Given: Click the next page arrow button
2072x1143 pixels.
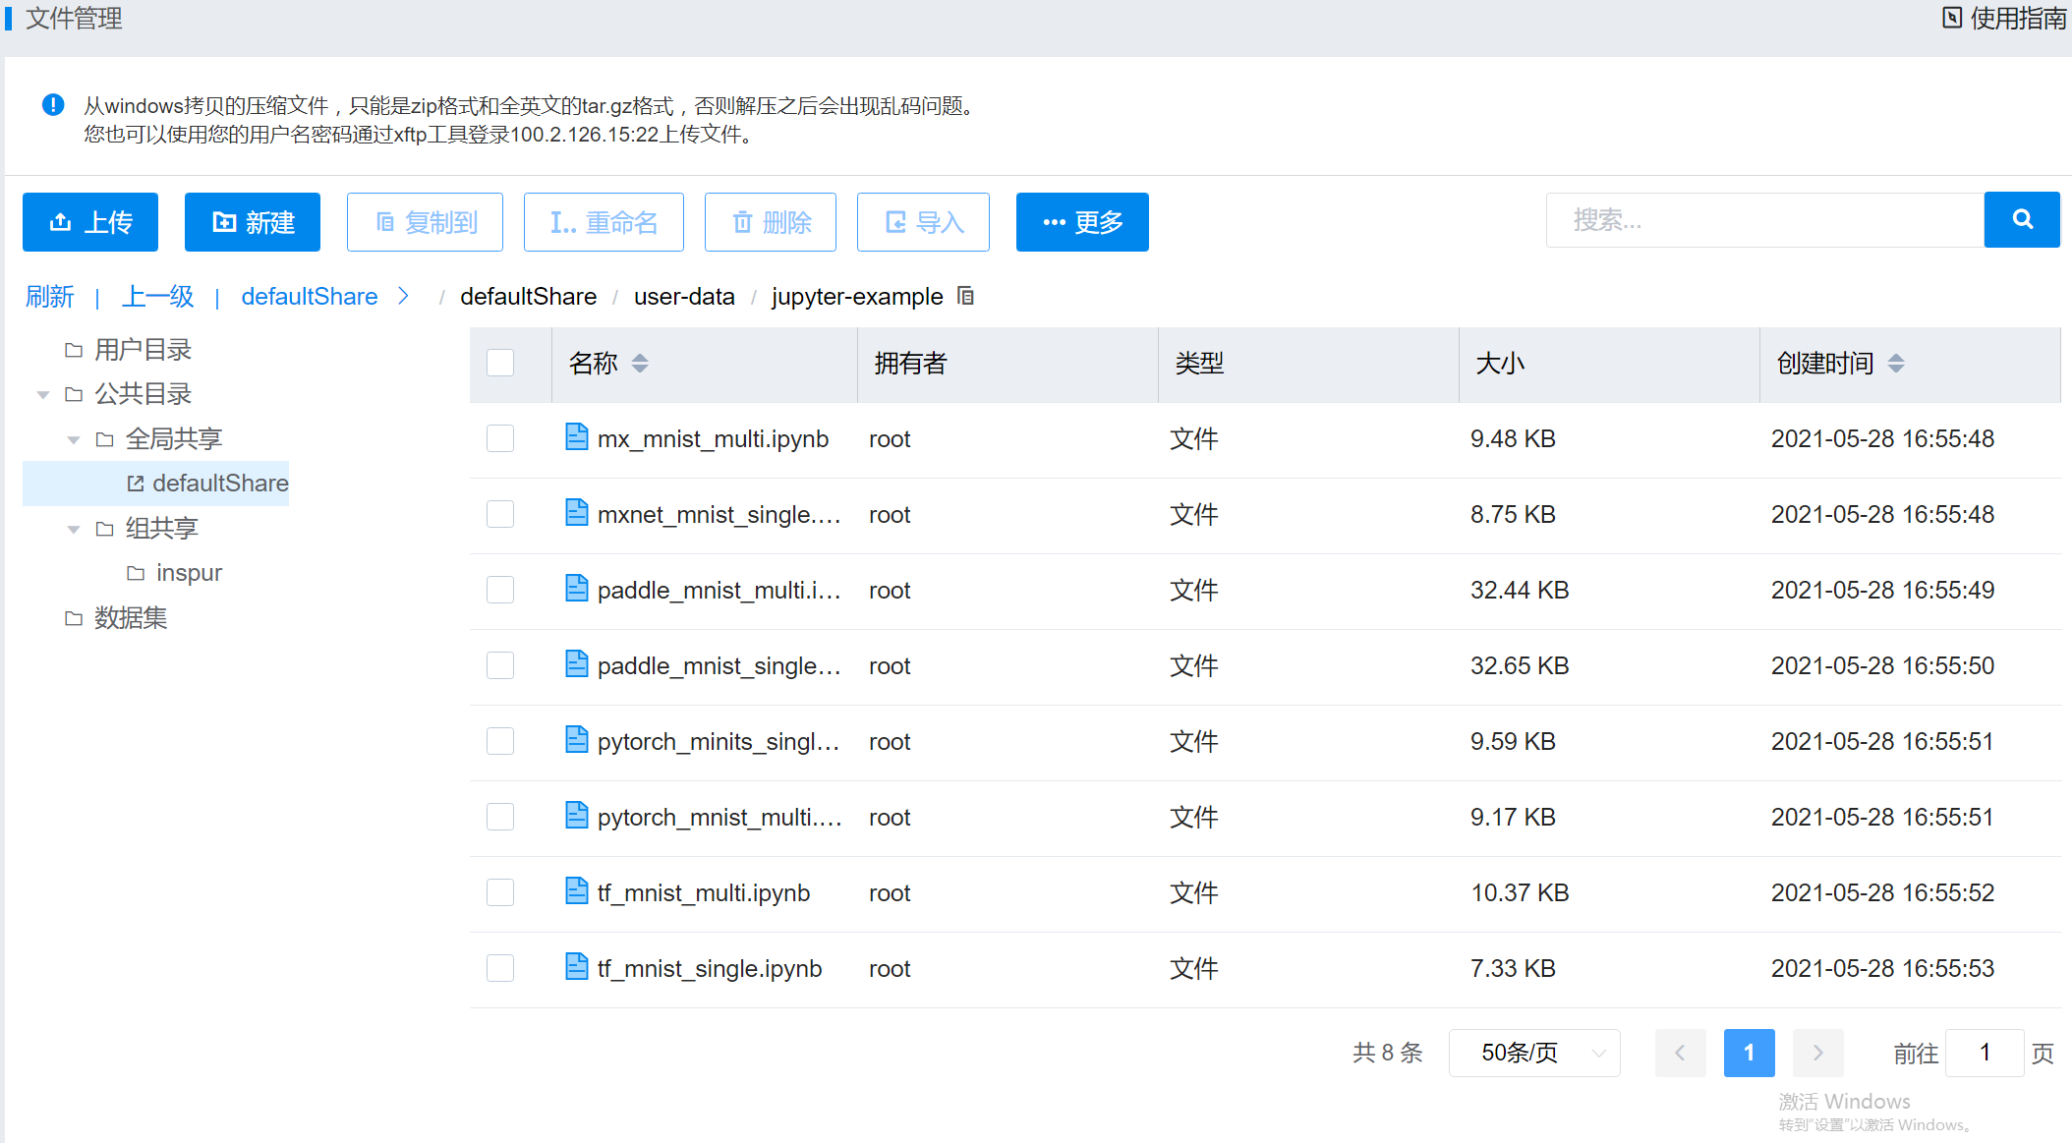Looking at the screenshot, I should 1817,1053.
